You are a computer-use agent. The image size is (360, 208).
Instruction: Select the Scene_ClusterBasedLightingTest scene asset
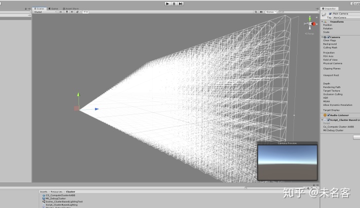click(x=62, y=201)
